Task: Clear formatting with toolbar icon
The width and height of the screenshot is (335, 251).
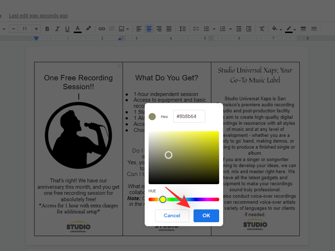Action: pos(262,29)
